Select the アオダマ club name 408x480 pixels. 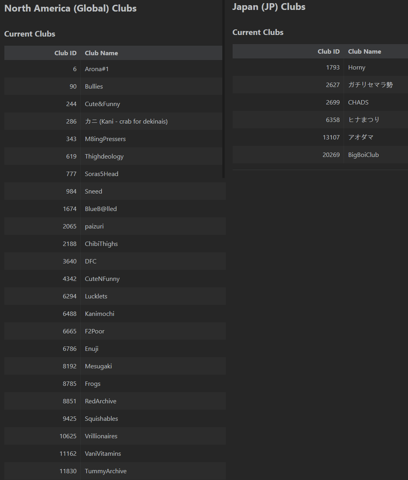click(361, 137)
